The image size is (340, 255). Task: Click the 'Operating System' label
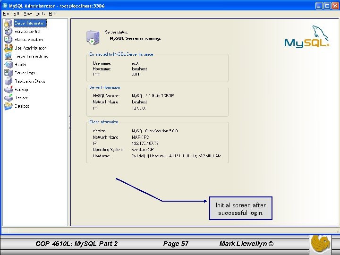(x=108, y=150)
